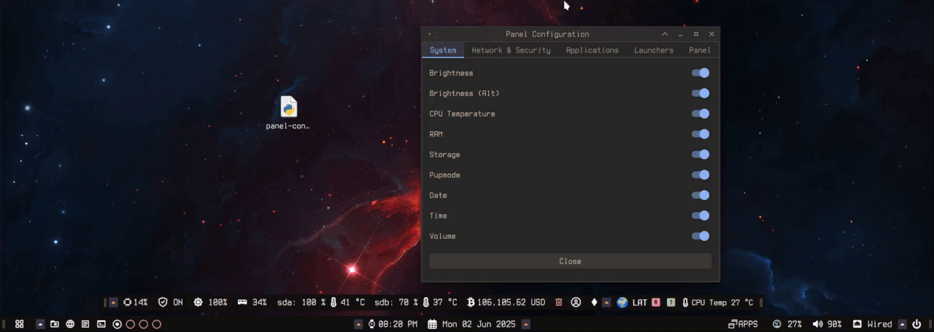This screenshot has width=934, height=332.
Task: Open the window menu dot in title bar
Action: 429,34
